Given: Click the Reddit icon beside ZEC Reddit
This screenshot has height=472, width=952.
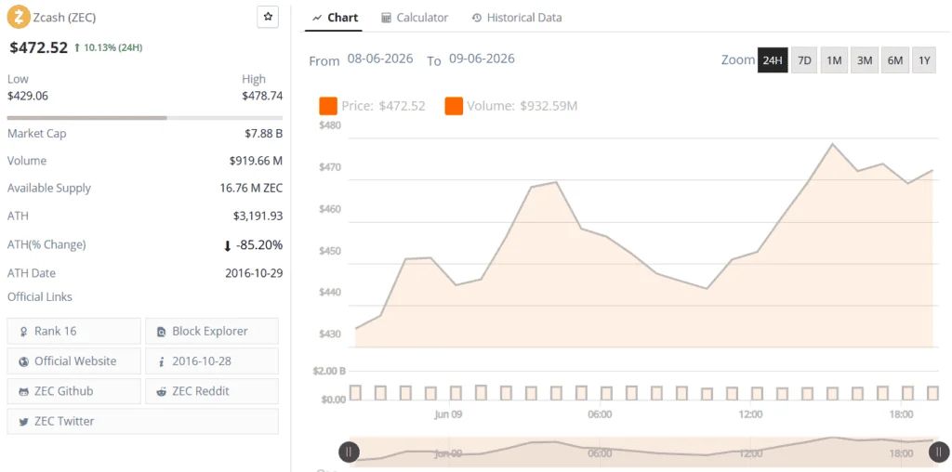Looking at the screenshot, I should pos(162,392).
